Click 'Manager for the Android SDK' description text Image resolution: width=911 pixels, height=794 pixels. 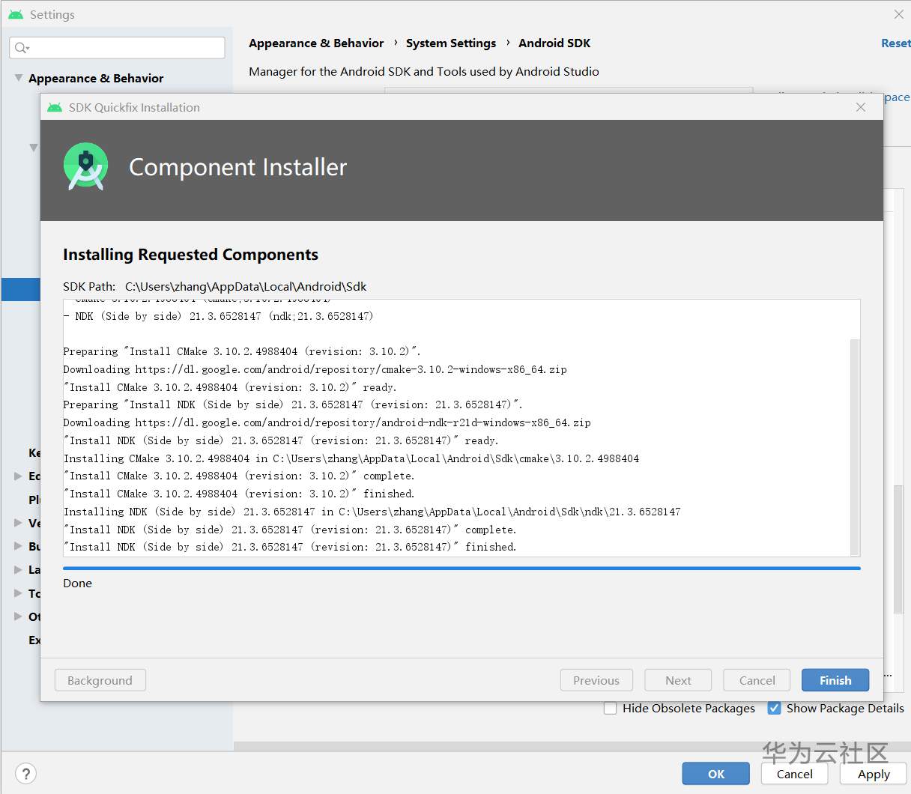(424, 72)
